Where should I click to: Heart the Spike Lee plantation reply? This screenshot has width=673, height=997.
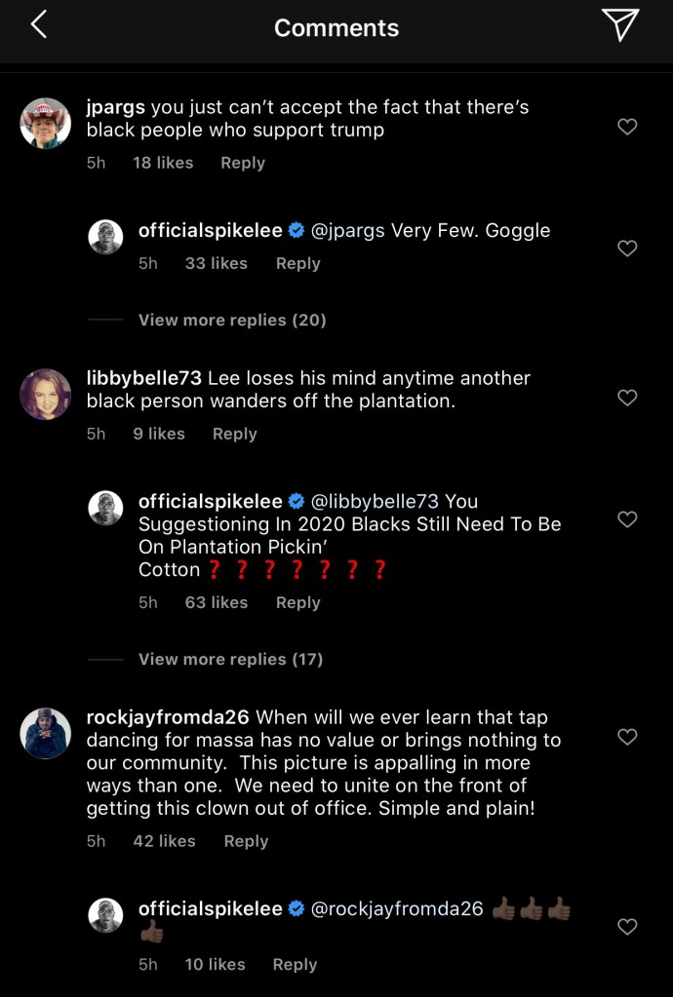pos(628,519)
